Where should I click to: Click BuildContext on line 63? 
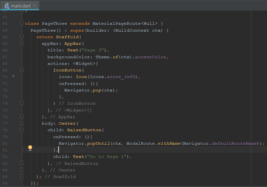click(132, 30)
